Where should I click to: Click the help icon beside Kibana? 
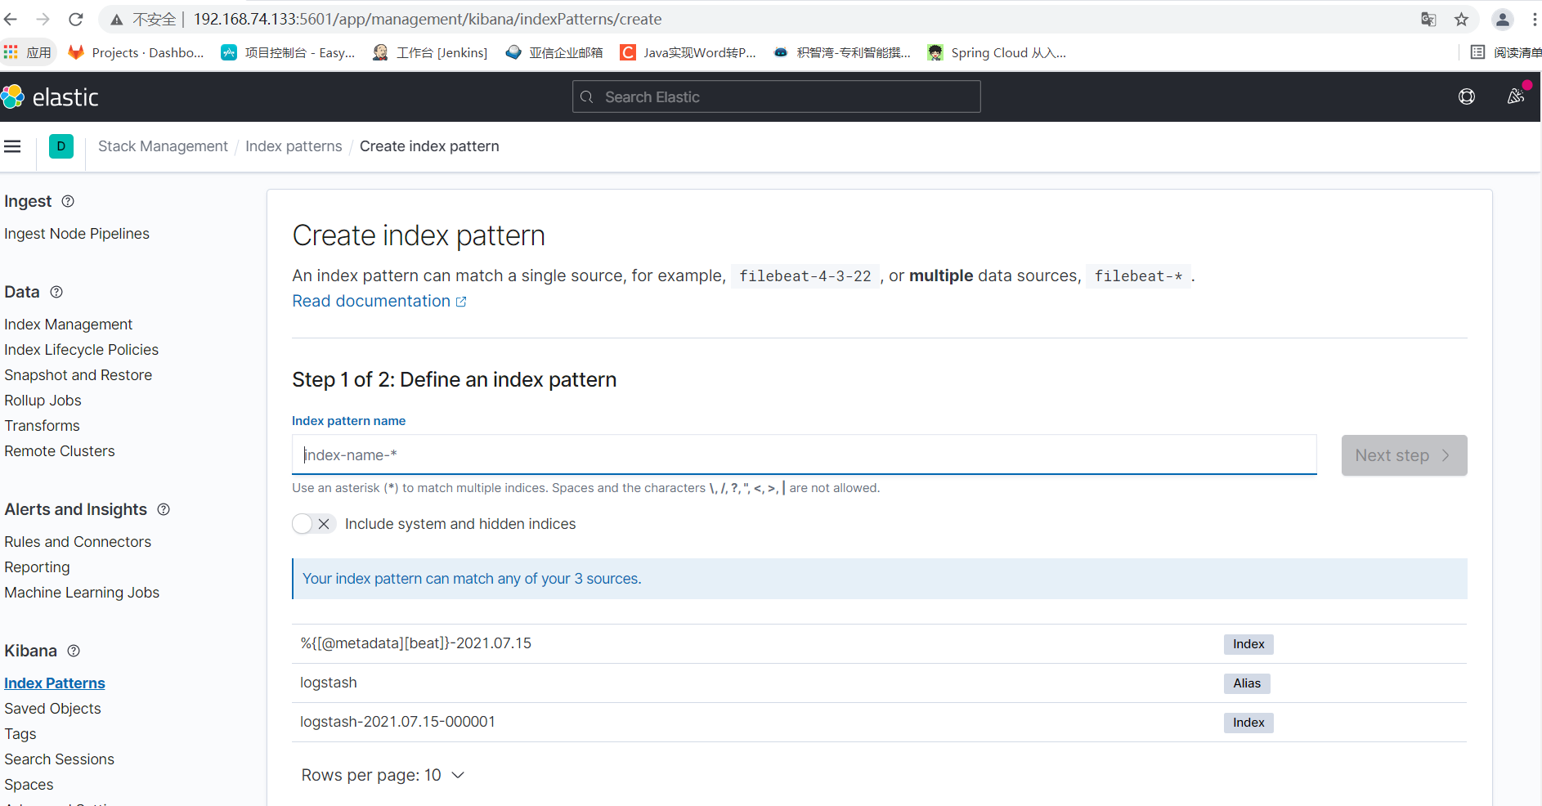tap(74, 651)
